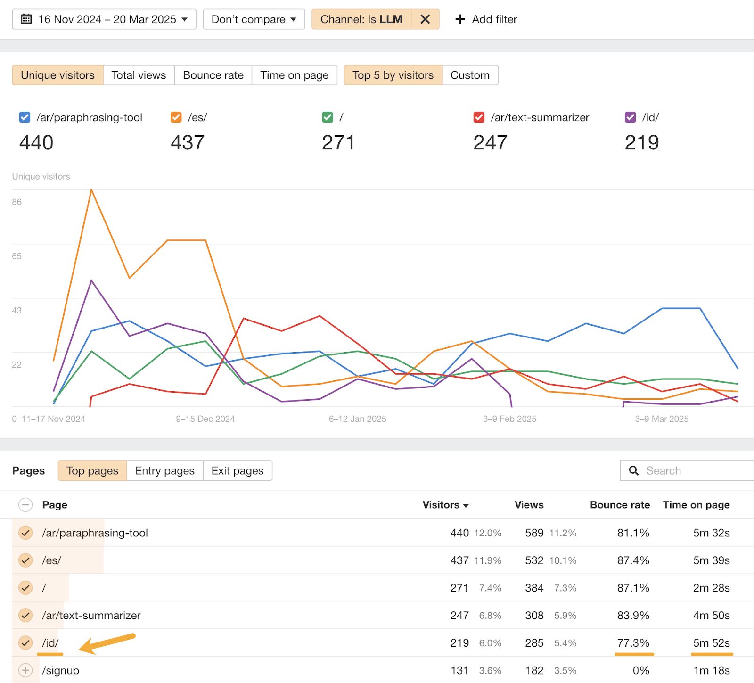Uncheck the /es/ series checkbox

pos(176,117)
